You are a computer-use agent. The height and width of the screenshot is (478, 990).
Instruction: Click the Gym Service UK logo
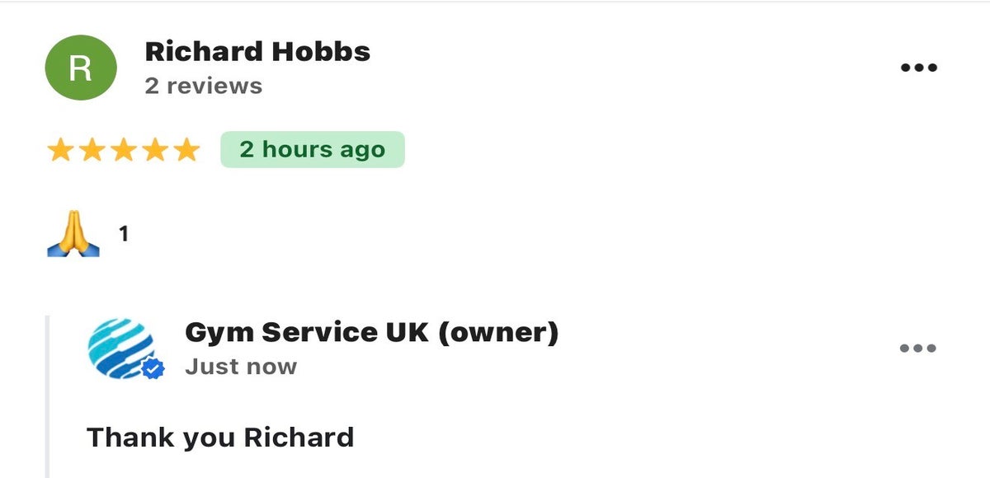pos(120,348)
